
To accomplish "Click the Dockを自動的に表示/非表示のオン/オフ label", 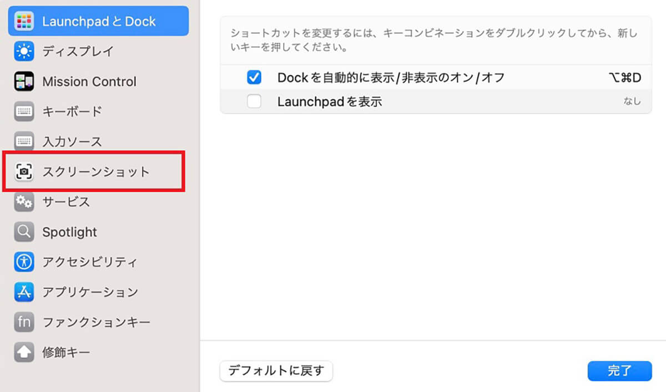I will (391, 78).
